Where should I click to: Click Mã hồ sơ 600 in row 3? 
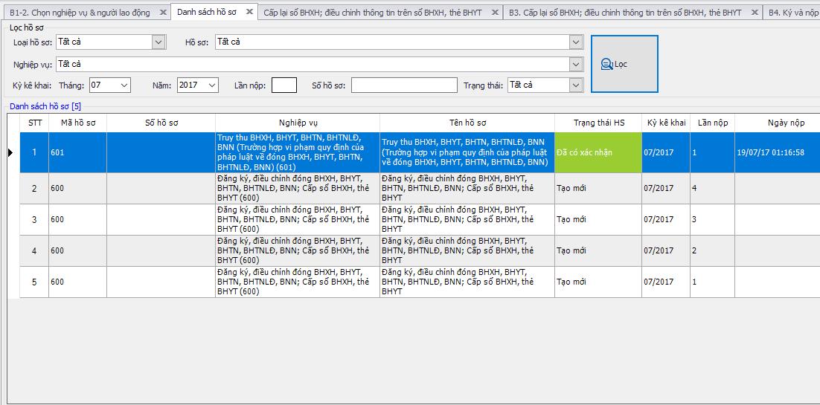[78, 219]
